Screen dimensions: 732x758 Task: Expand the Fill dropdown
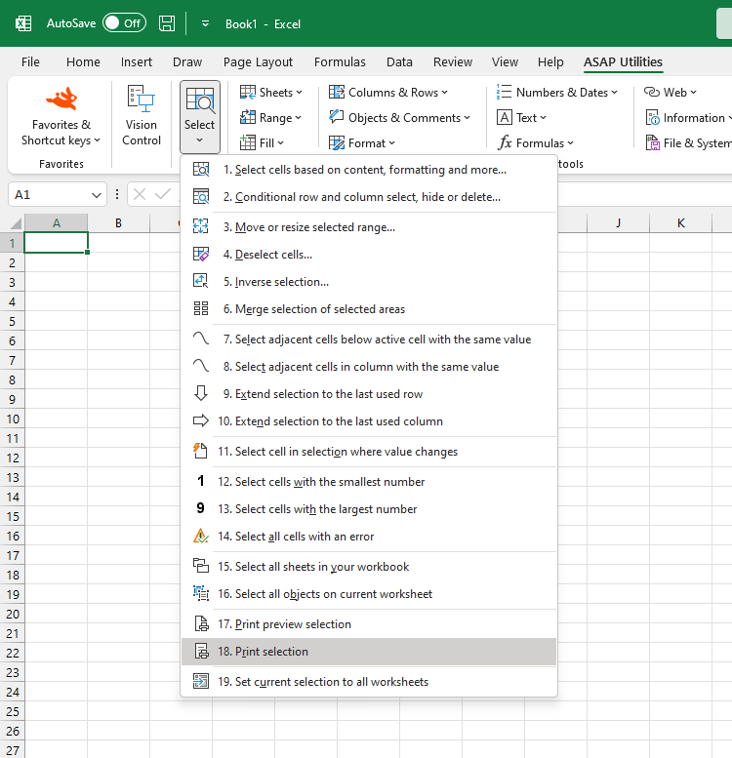(262, 143)
